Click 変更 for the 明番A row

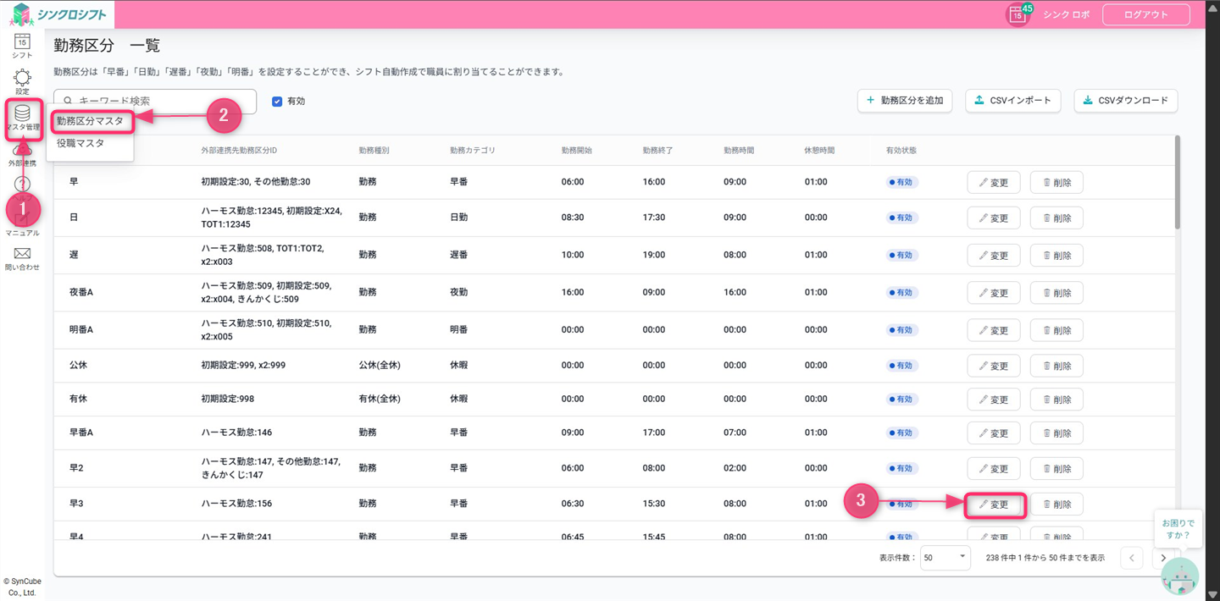(x=994, y=330)
